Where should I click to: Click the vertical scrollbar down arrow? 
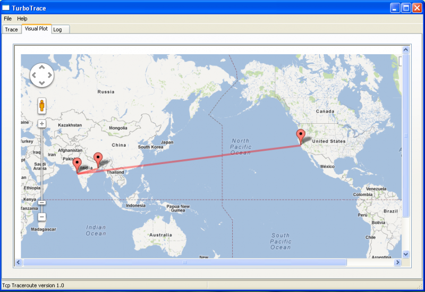click(x=406, y=254)
